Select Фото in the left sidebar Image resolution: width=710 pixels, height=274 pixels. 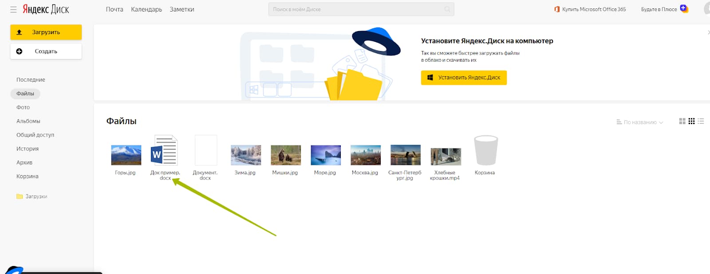tap(23, 107)
